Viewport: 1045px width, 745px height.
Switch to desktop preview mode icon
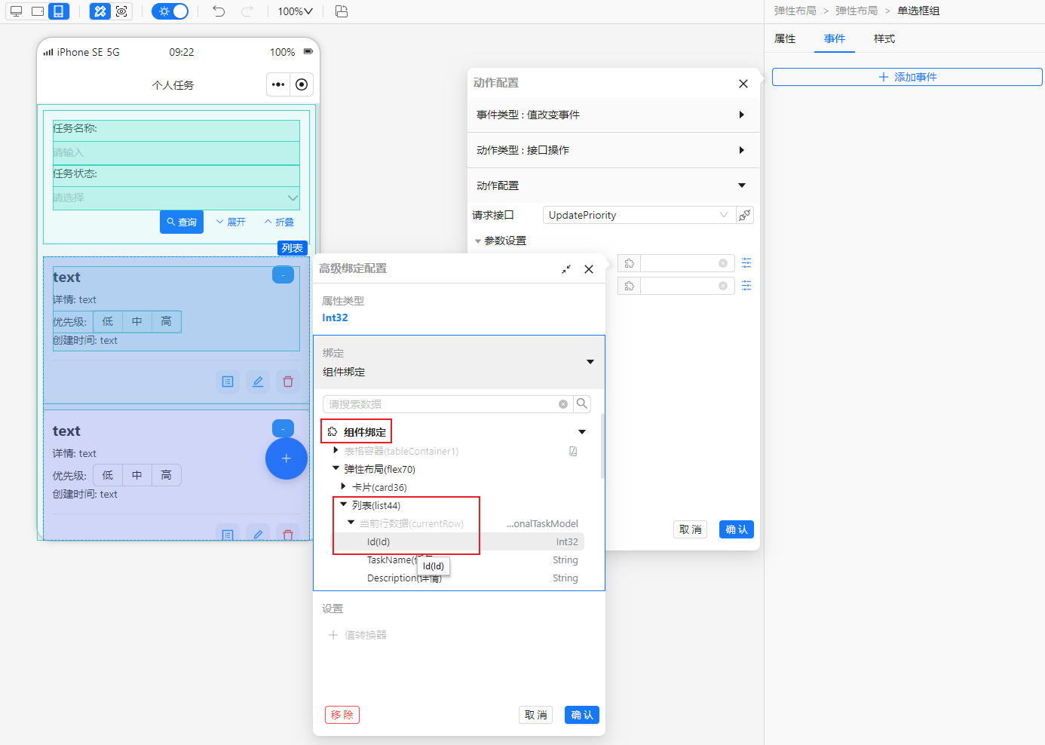[x=16, y=11]
